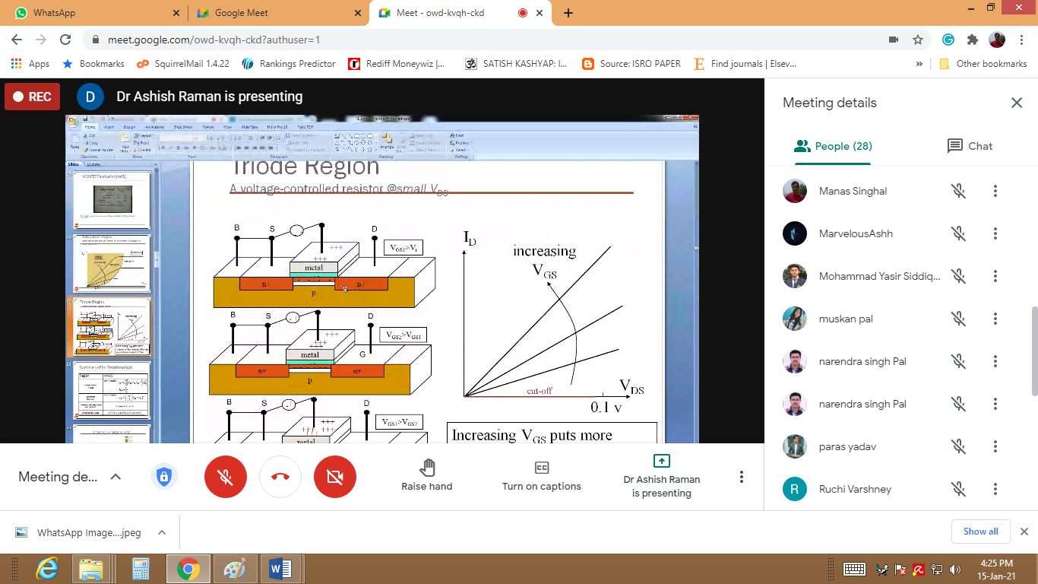
Task: Click the red leave call button
Action: [x=280, y=477]
